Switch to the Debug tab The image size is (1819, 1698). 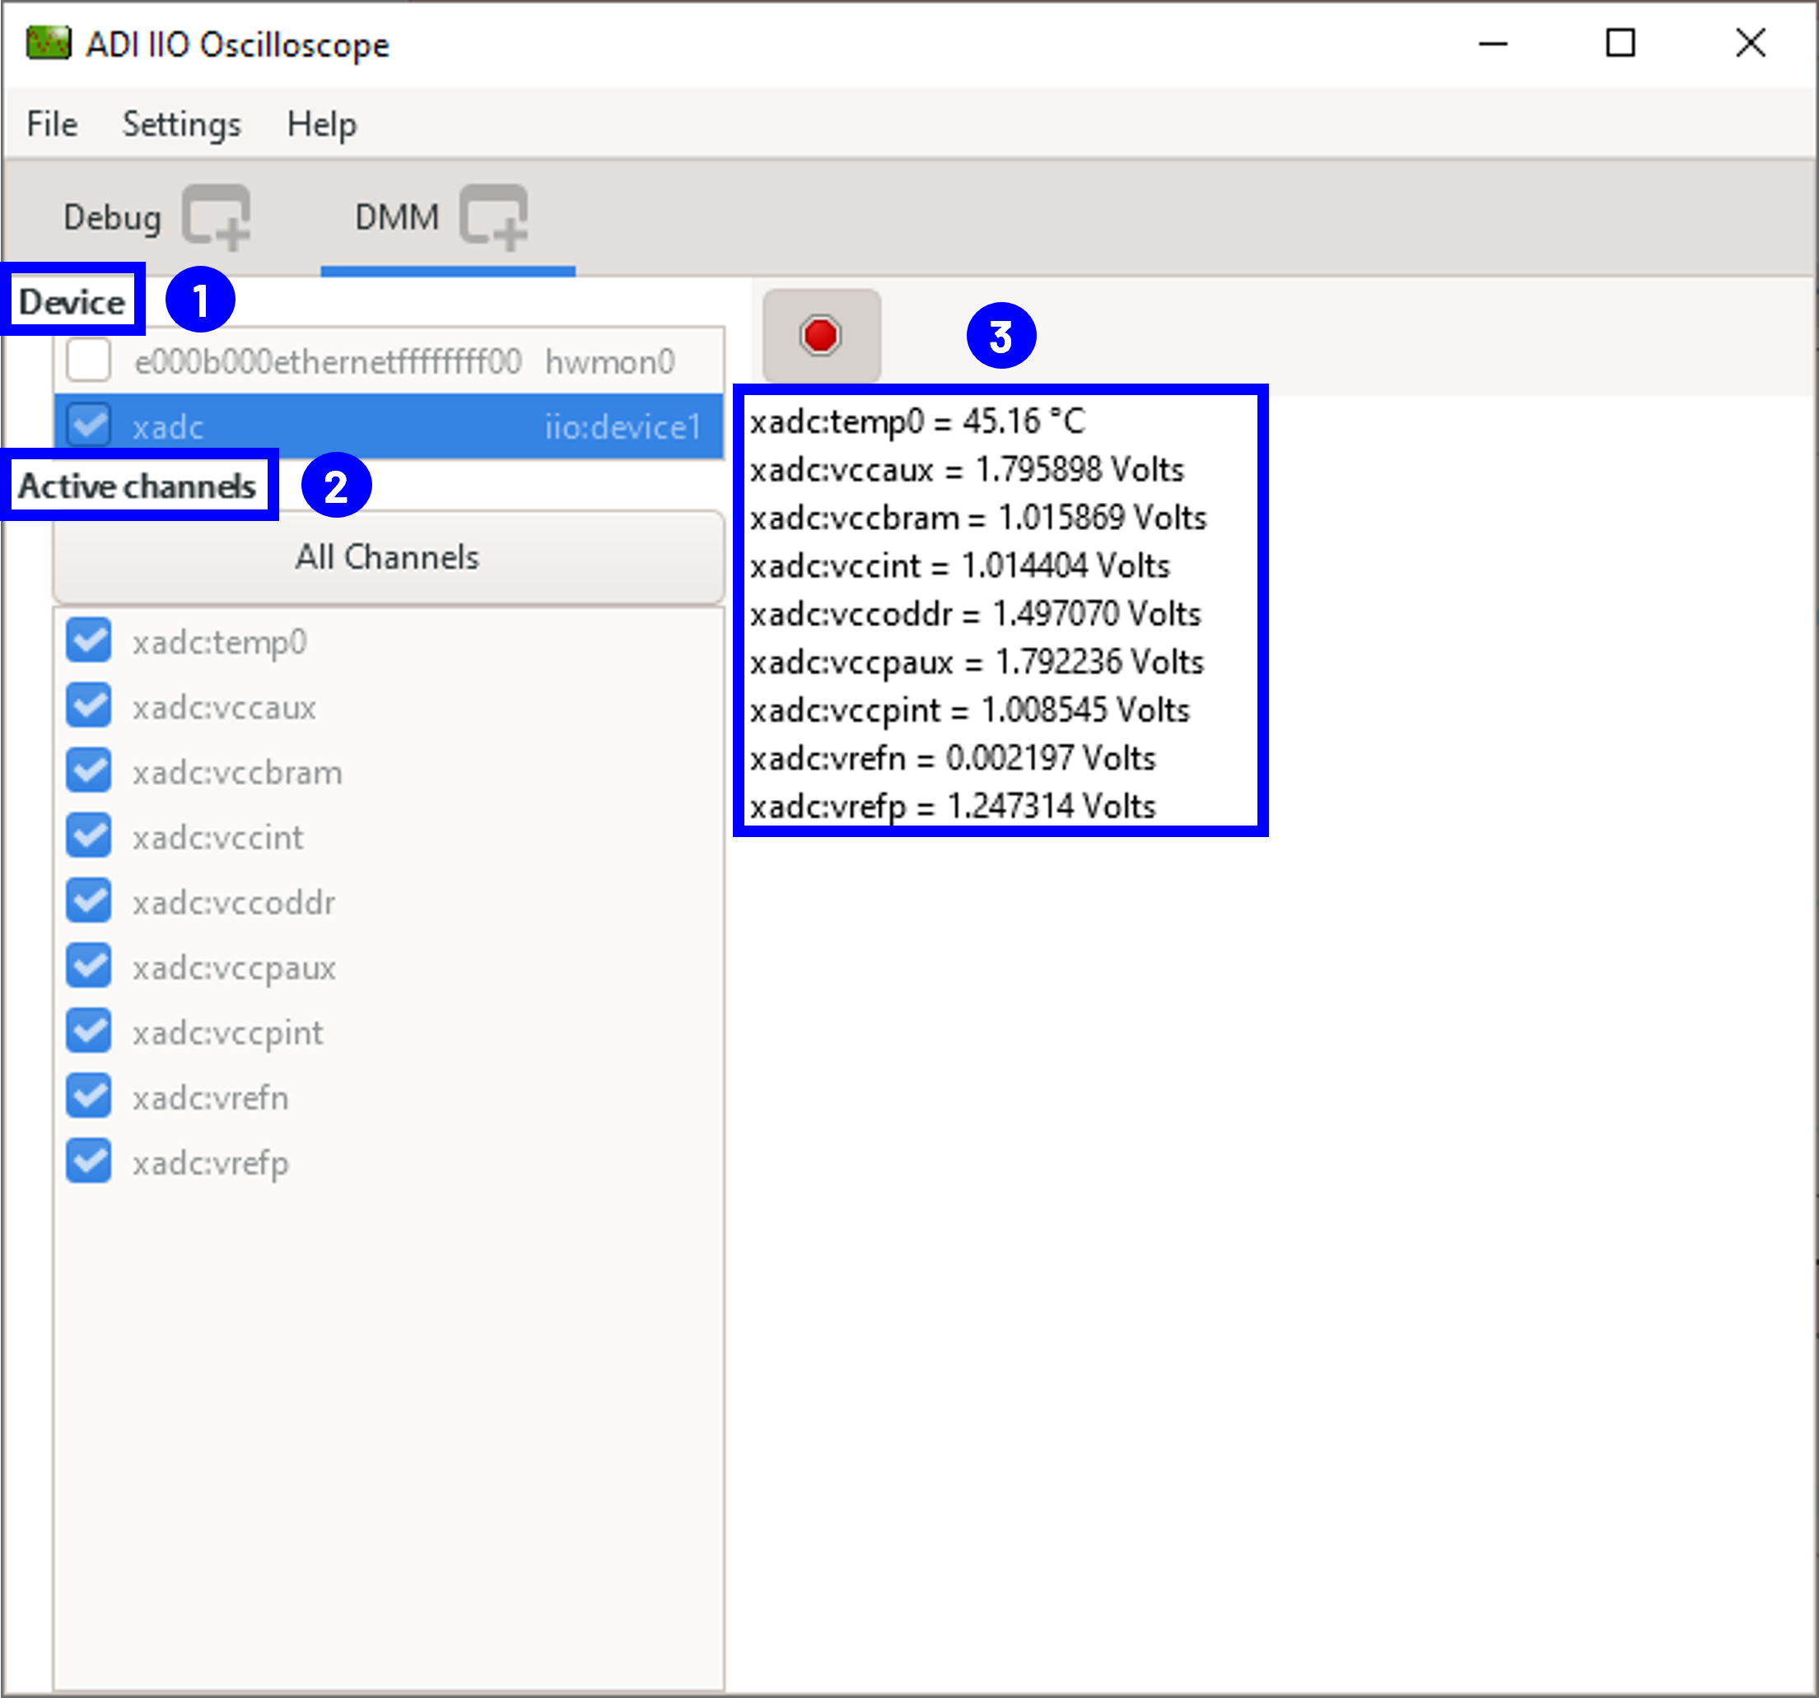113,217
